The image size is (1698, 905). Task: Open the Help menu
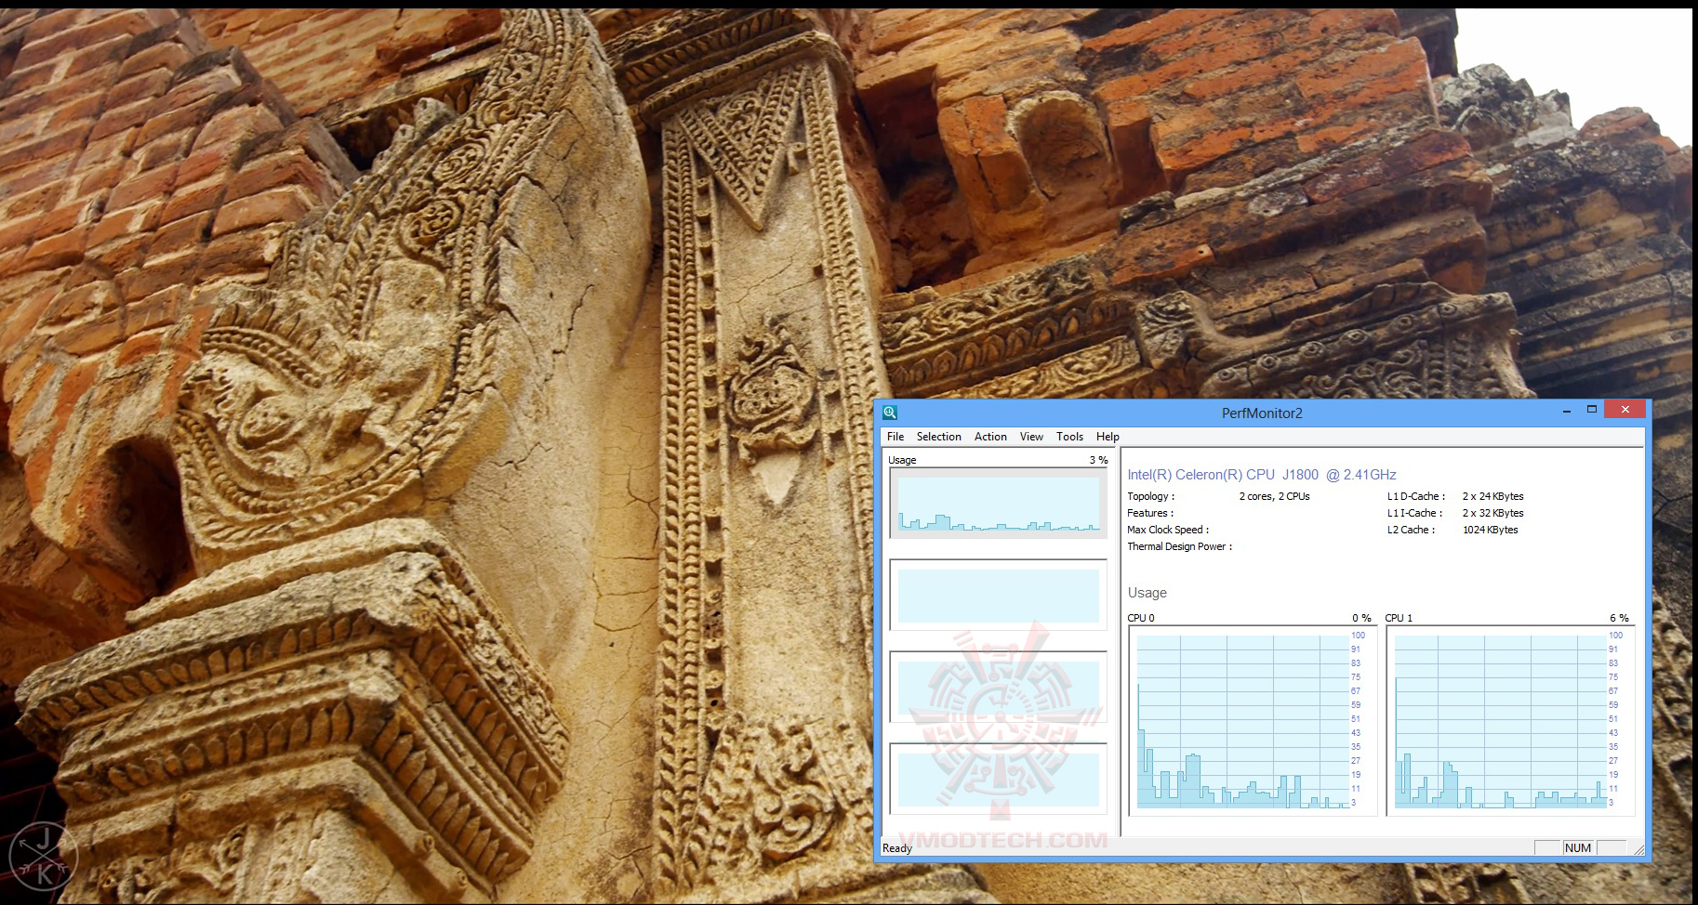point(1108,437)
